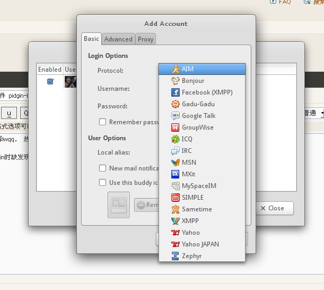Switch to the Proxy tab
The image size is (324, 290).
(x=145, y=39)
